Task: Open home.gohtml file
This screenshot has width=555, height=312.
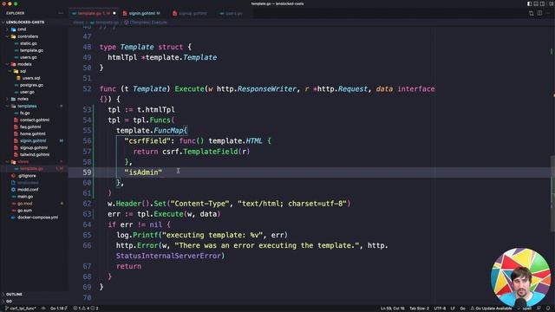Action: click(x=32, y=134)
